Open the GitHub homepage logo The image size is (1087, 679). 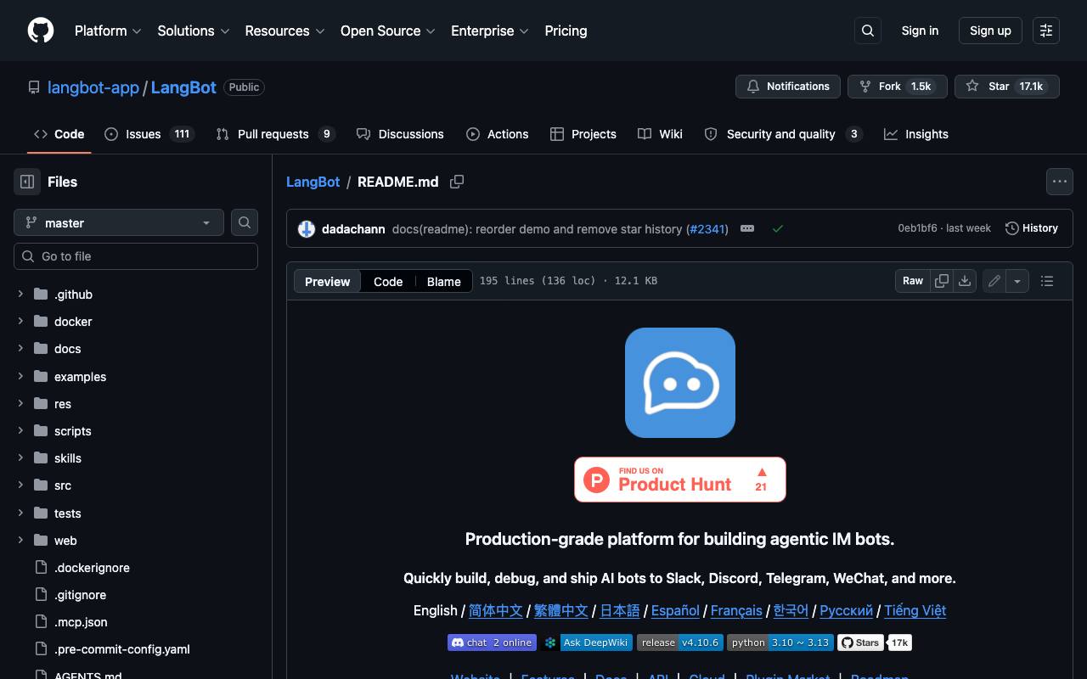coord(41,31)
